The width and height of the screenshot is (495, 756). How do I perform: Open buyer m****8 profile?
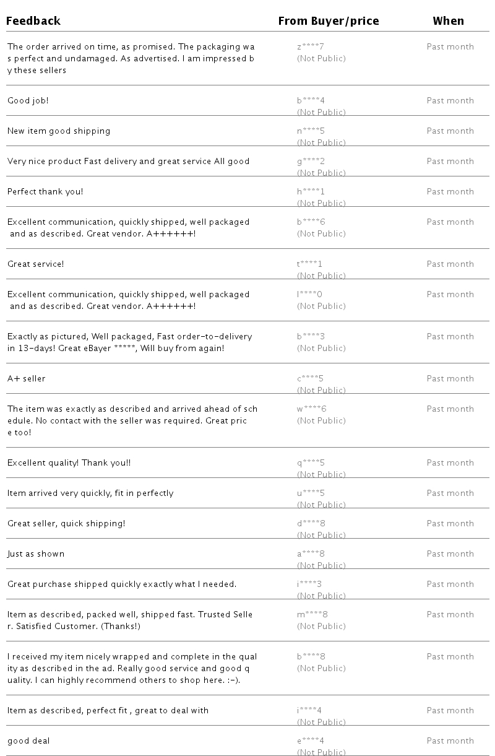312,614
